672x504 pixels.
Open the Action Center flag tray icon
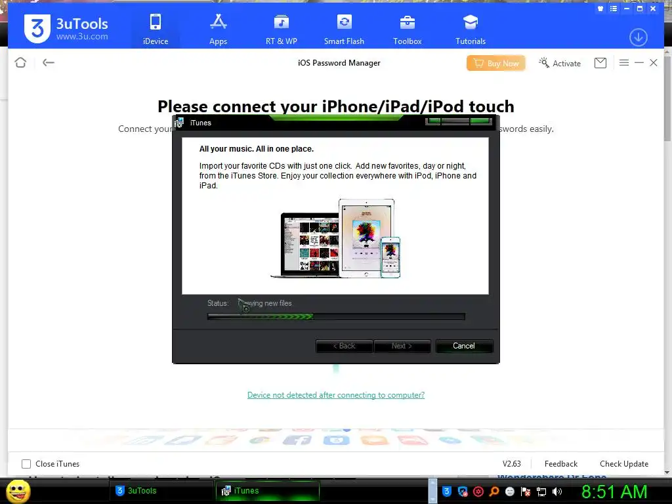(x=526, y=492)
